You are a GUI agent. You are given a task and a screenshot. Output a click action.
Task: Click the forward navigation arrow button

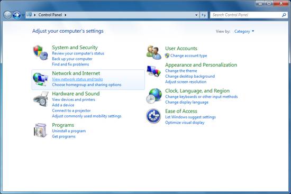[16, 15]
